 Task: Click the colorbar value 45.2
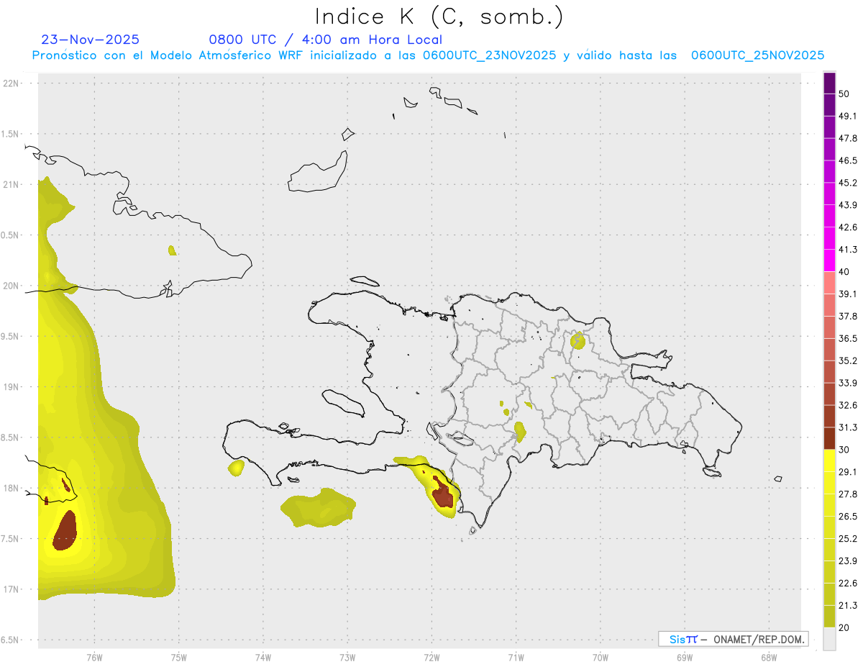(848, 183)
